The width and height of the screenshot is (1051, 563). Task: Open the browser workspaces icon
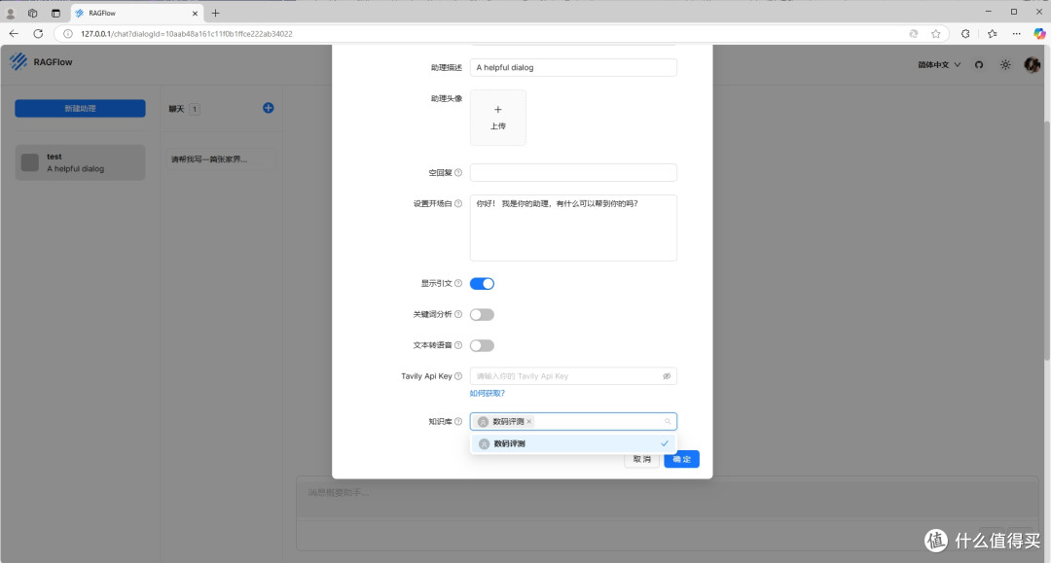pyautogui.click(x=32, y=13)
